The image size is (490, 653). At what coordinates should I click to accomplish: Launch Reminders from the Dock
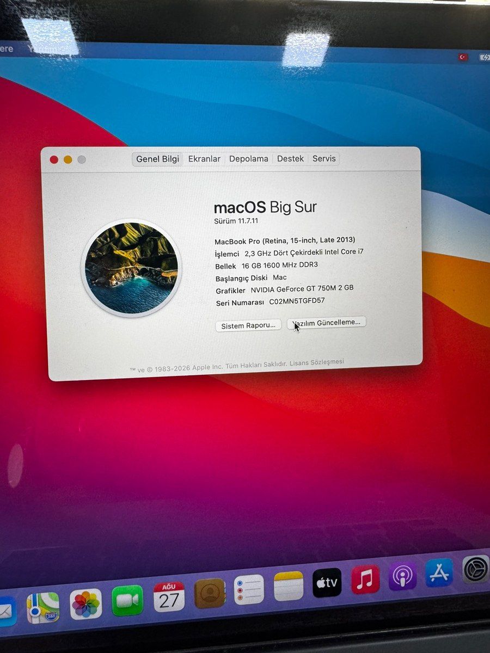click(x=249, y=589)
